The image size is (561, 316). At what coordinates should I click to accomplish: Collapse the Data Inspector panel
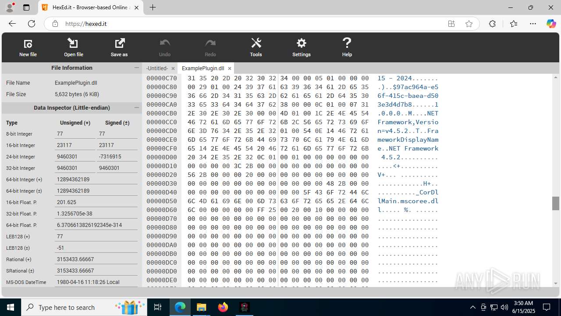click(137, 108)
